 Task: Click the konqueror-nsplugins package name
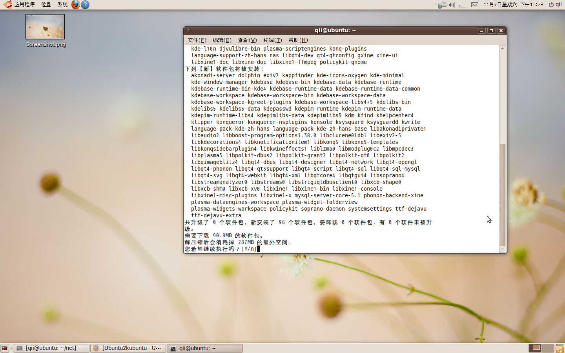(x=277, y=122)
